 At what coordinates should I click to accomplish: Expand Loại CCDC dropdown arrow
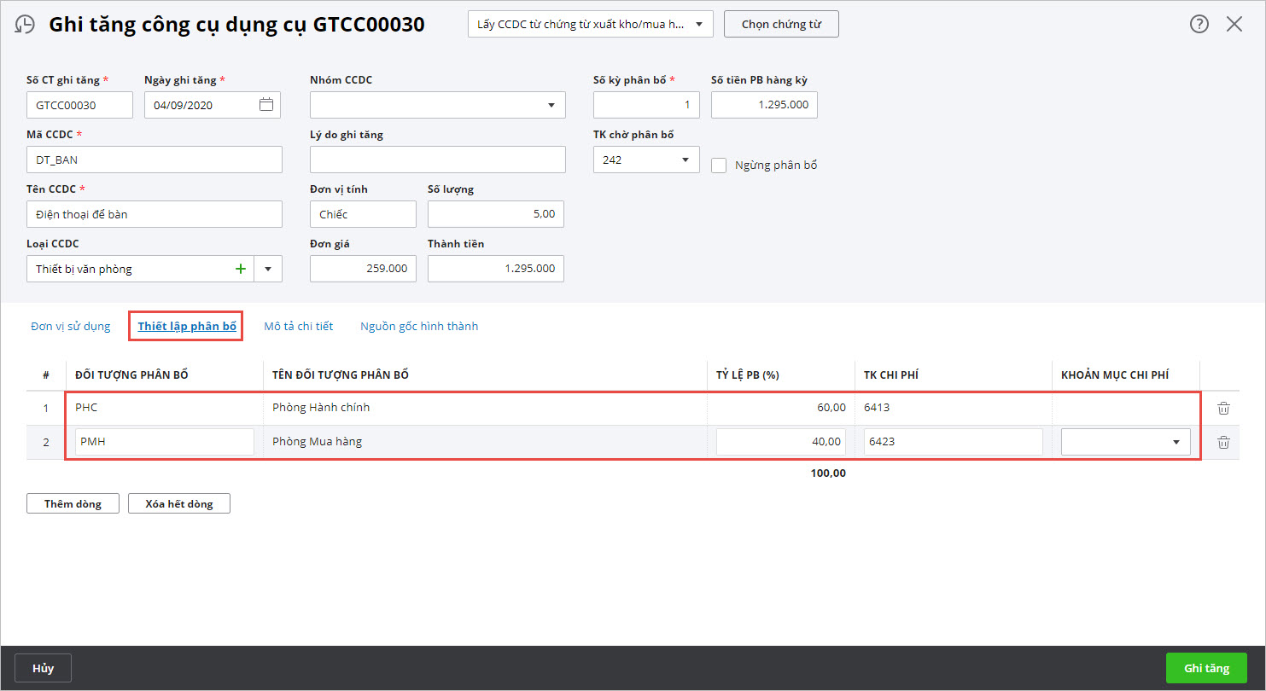(268, 269)
